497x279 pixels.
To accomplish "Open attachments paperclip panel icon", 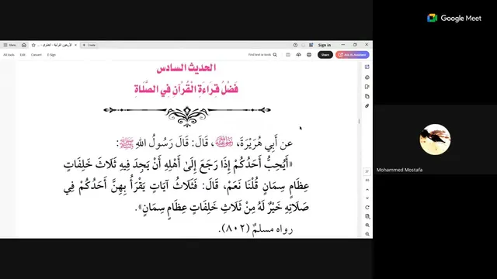I will coord(367,105).
